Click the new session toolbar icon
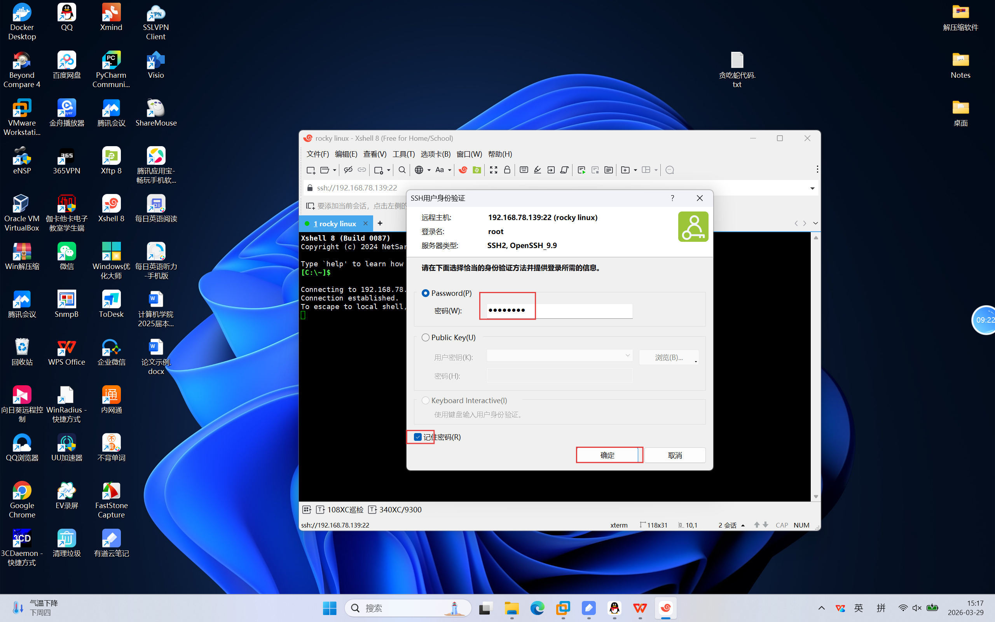Screen dimensions: 995x622 (311, 170)
